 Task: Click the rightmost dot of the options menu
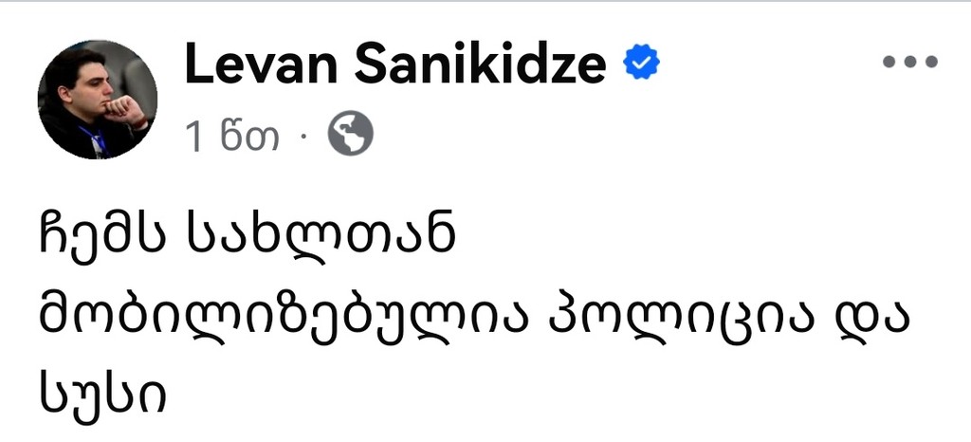pos(931,62)
